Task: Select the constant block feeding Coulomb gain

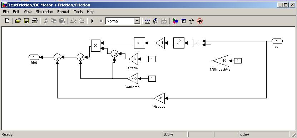Action: click(x=152, y=78)
